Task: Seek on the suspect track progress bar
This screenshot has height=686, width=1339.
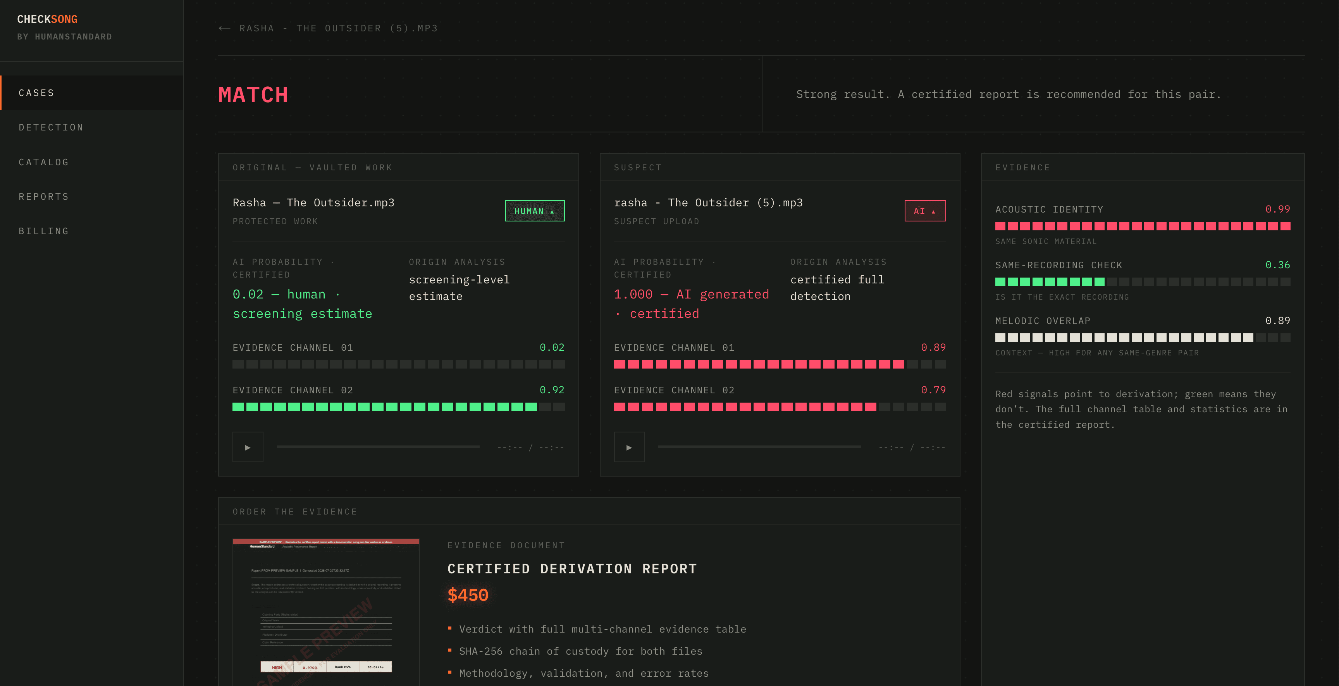Action: click(759, 447)
